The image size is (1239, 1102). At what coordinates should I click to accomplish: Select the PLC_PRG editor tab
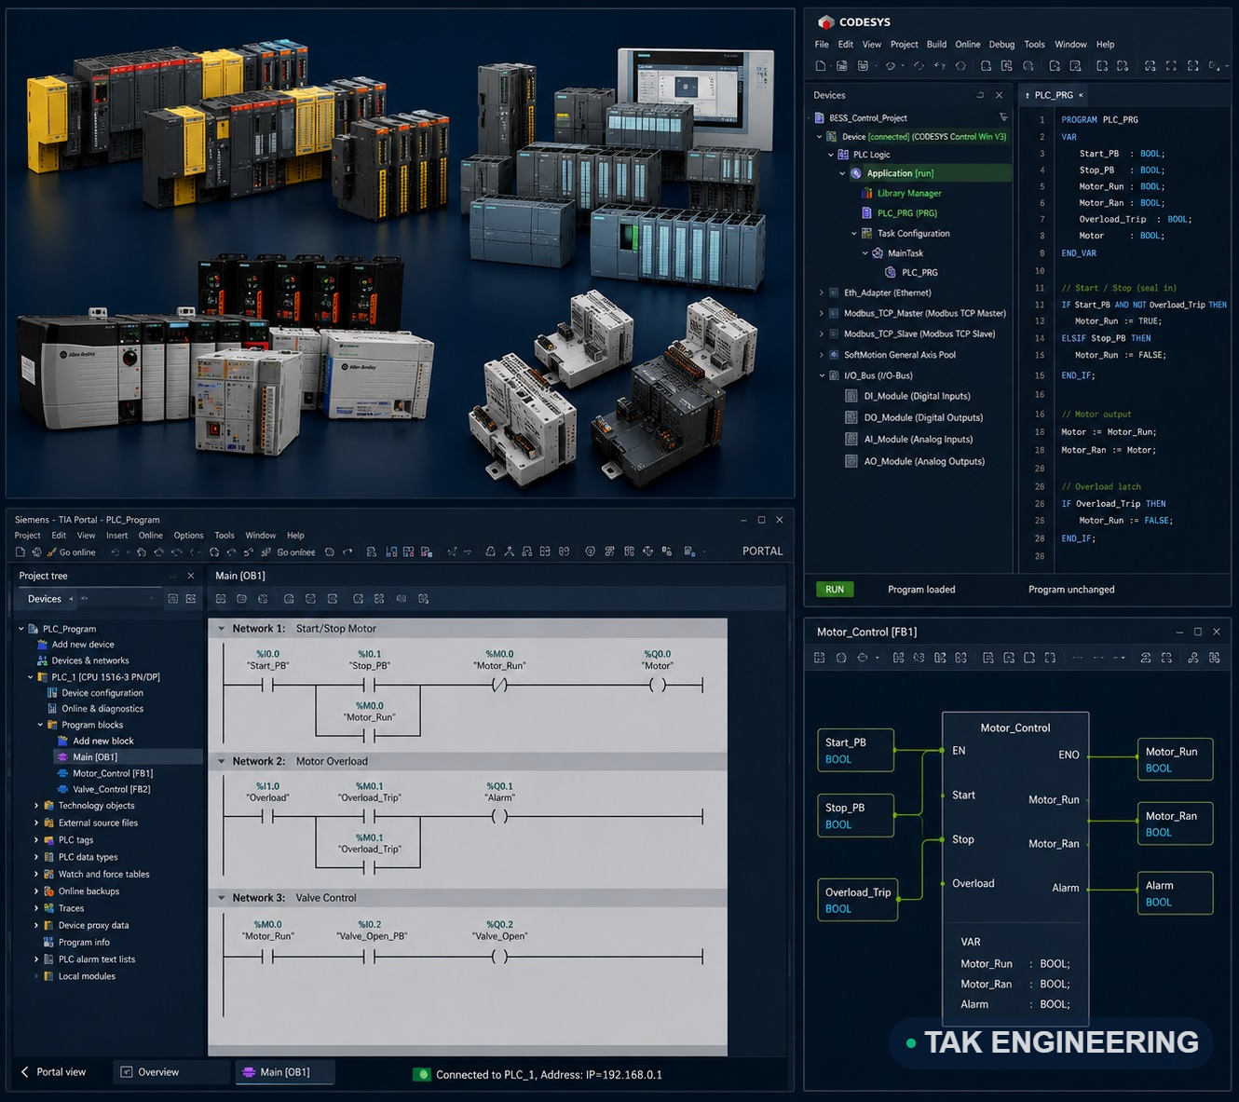(1054, 95)
